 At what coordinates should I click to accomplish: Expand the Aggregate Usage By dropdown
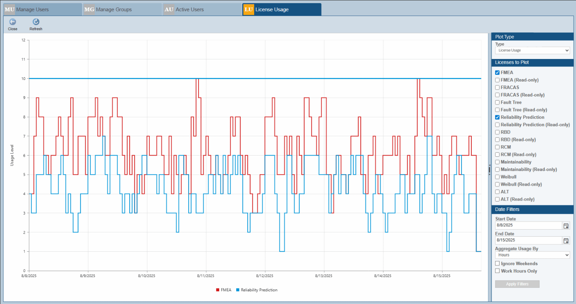[532, 255]
